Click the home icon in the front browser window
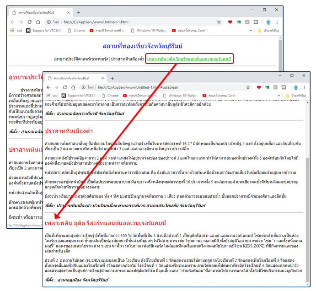This screenshot has width=316, height=291. point(74,87)
